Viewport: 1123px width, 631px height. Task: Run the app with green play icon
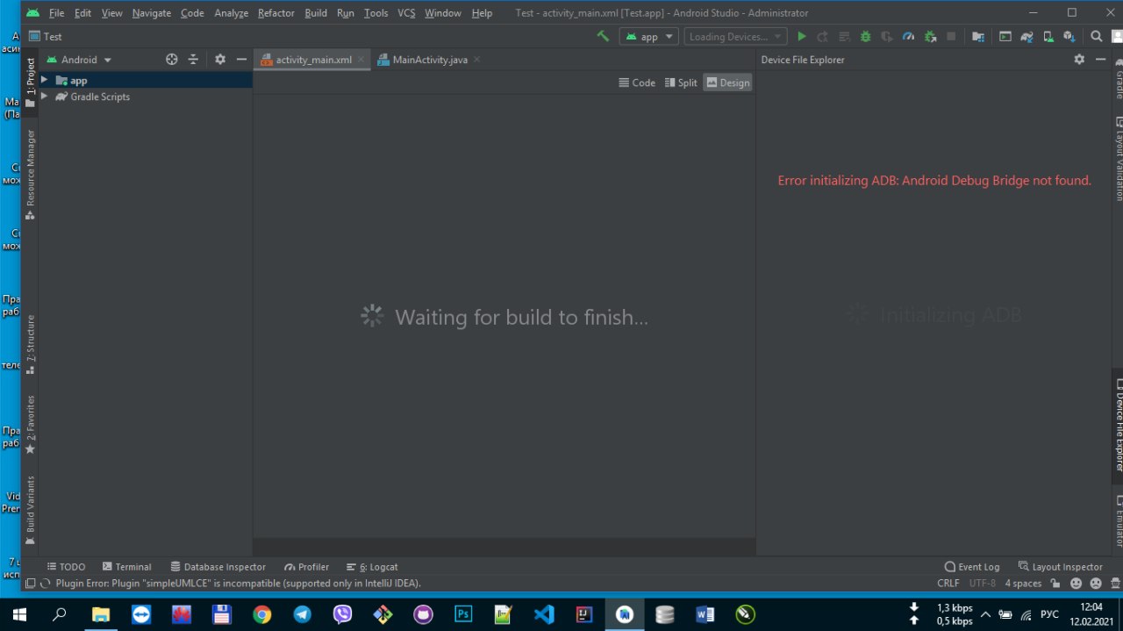click(801, 36)
